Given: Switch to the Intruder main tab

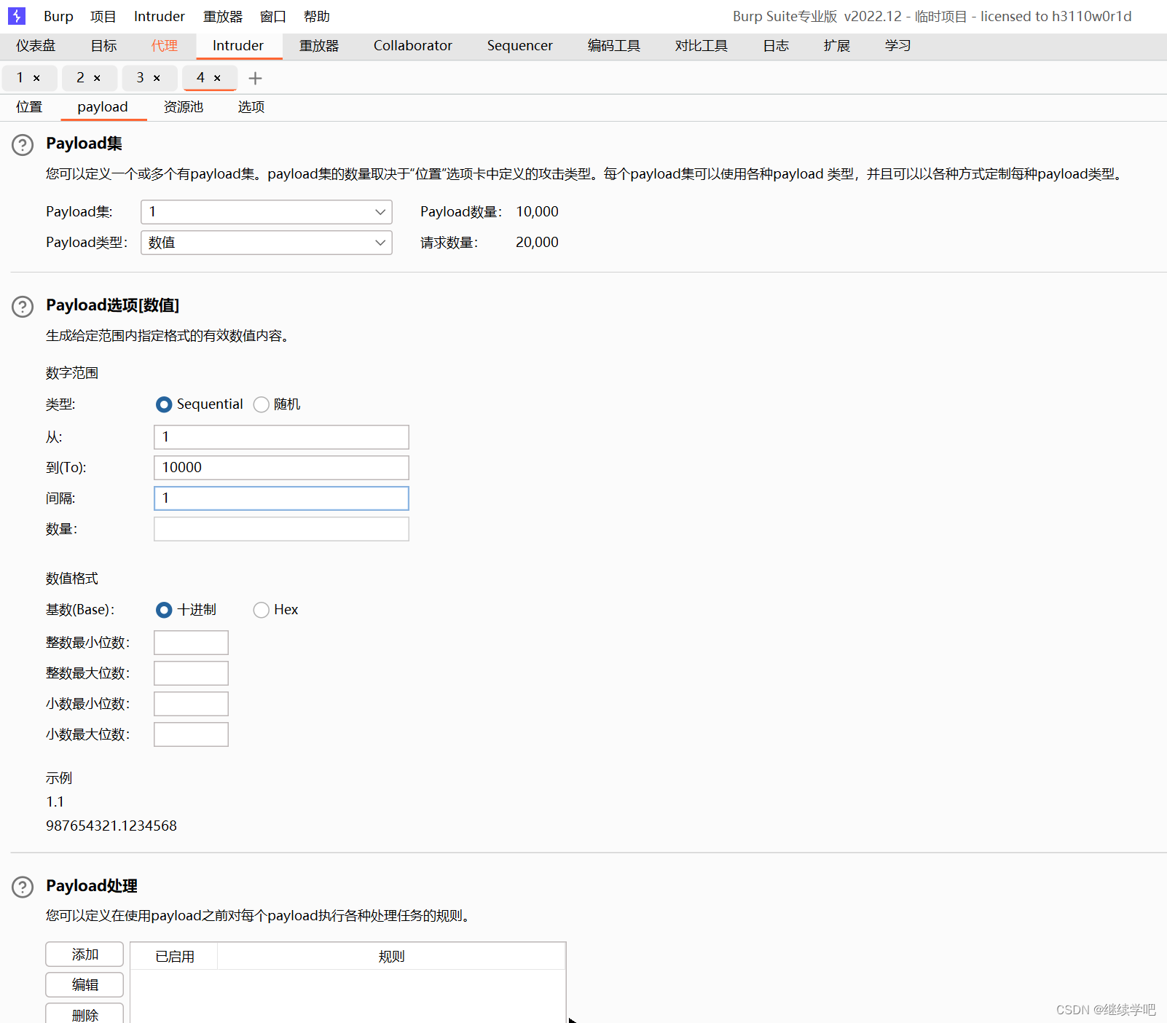Looking at the screenshot, I should tap(238, 45).
